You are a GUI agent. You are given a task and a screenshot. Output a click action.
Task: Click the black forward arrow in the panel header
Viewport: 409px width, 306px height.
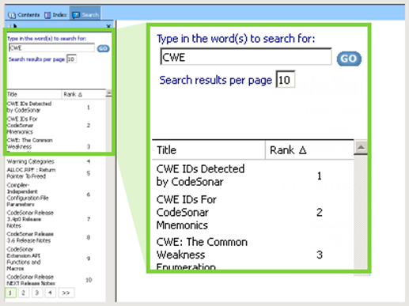pyautogui.click(x=15, y=26)
